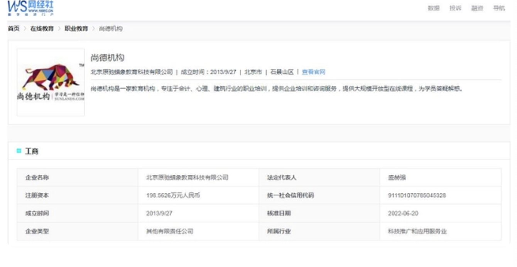Image resolution: width=517 pixels, height=267 pixels.
Task: Click the registered capital value 198.5626万元人民币
Action: click(x=173, y=196)
